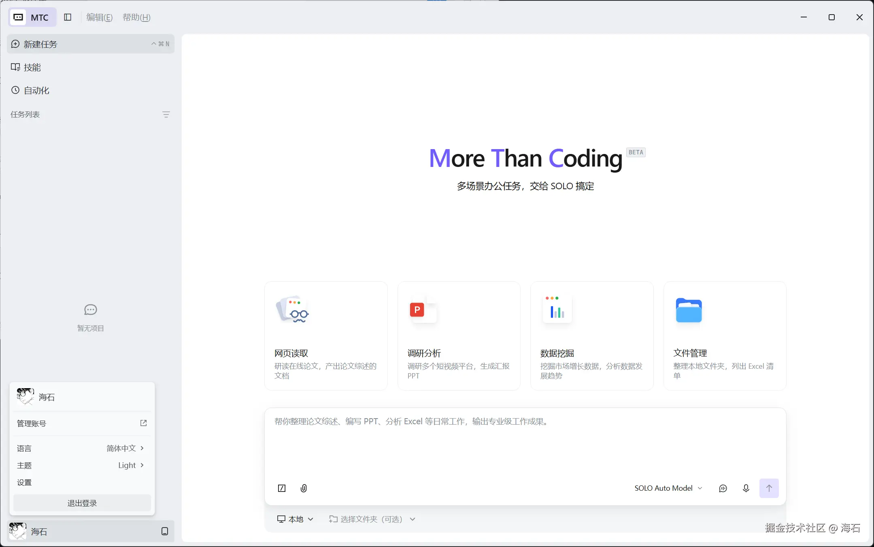Click the task list filter icon
The height and width of the screenshot is (547, 874).
tap(166, 115)
